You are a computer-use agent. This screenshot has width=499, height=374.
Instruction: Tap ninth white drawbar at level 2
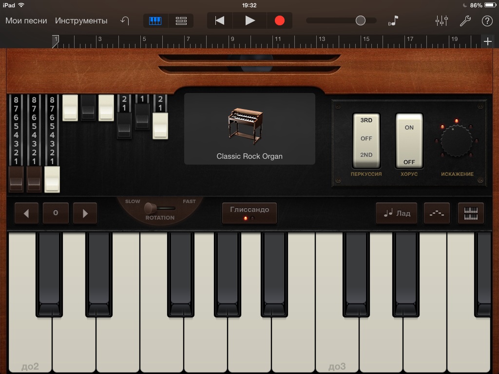[160, 125]
